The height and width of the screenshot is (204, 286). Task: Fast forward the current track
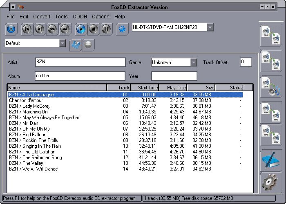point(65,29)
